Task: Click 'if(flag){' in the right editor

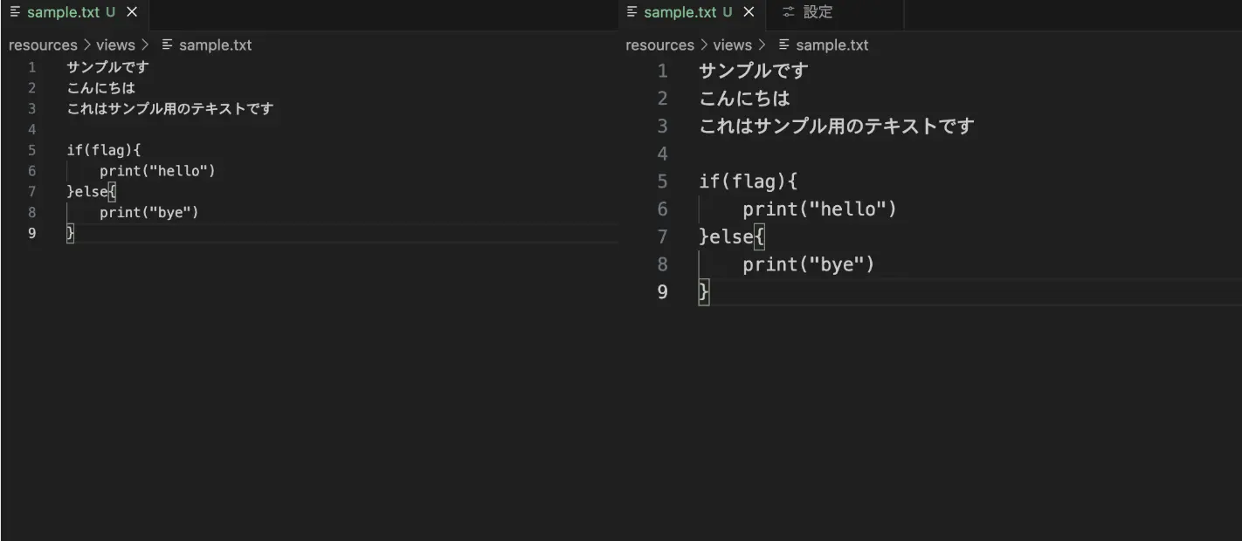Action: (749, 181)
